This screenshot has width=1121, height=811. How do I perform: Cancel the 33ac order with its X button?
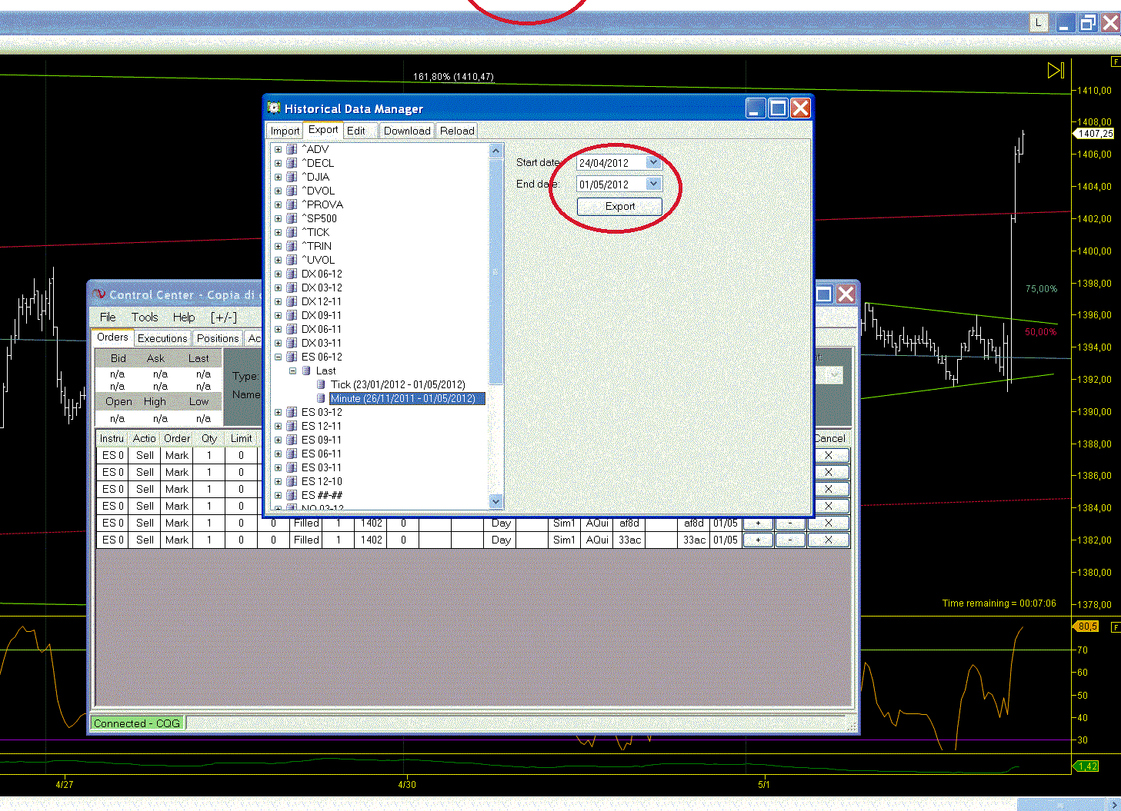[x=829, y=540]
